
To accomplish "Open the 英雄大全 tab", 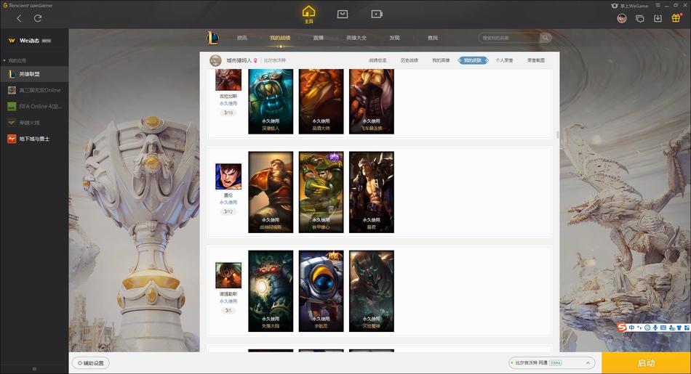I will (x=356, y=38).
